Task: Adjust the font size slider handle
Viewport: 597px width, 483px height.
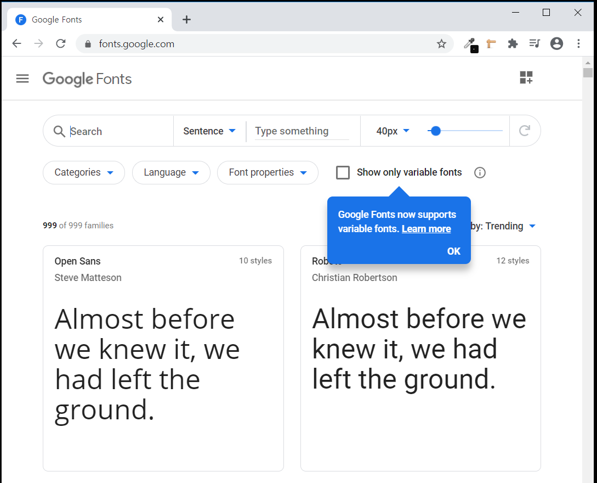Action: tap(436, 131)
